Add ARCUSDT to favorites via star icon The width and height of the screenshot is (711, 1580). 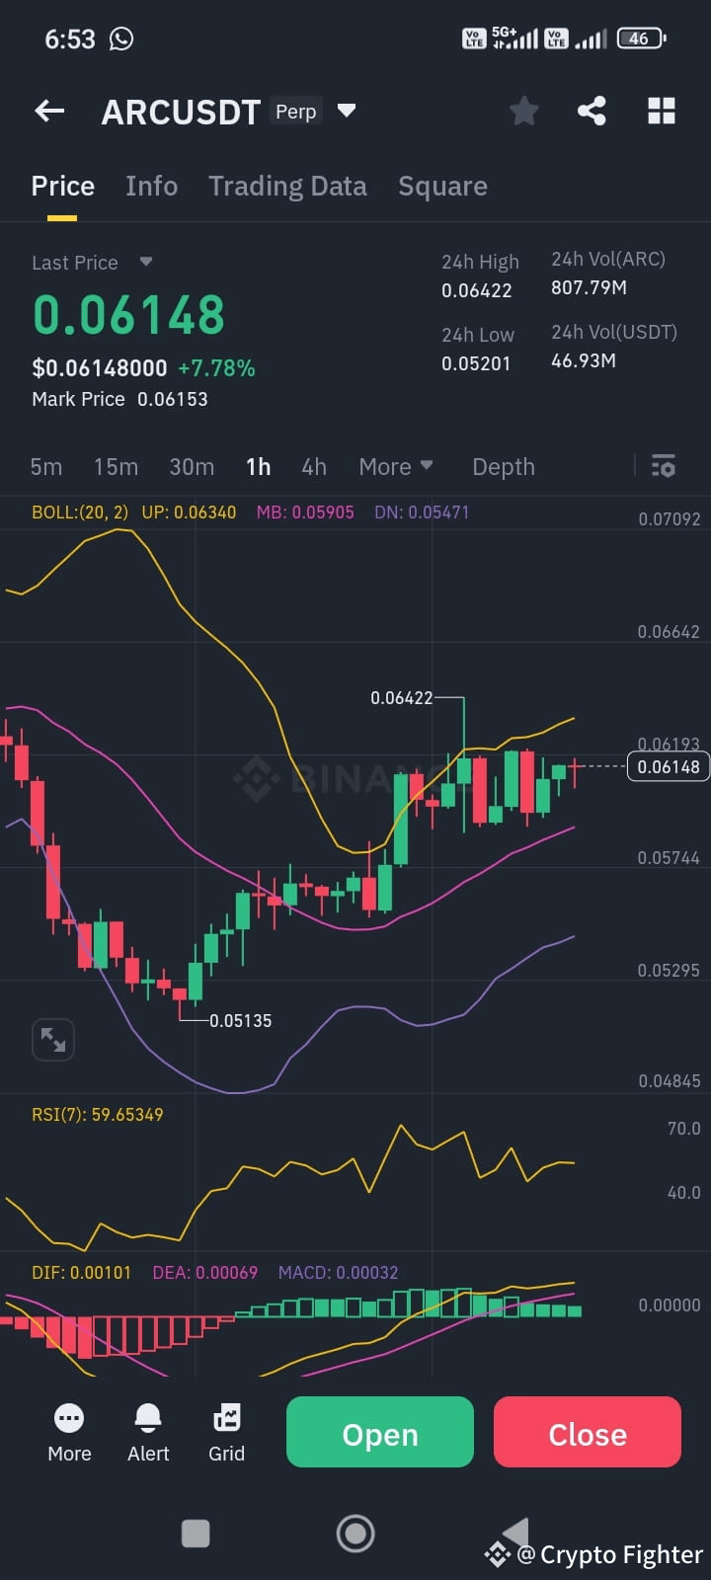[523, 111]
